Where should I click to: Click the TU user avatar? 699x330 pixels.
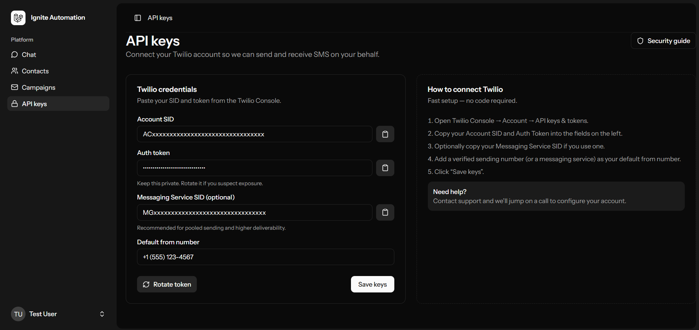tap(18, 314)
